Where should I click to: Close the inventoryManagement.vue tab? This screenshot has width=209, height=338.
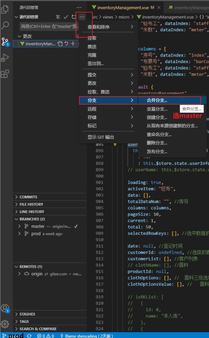[159, 8]
